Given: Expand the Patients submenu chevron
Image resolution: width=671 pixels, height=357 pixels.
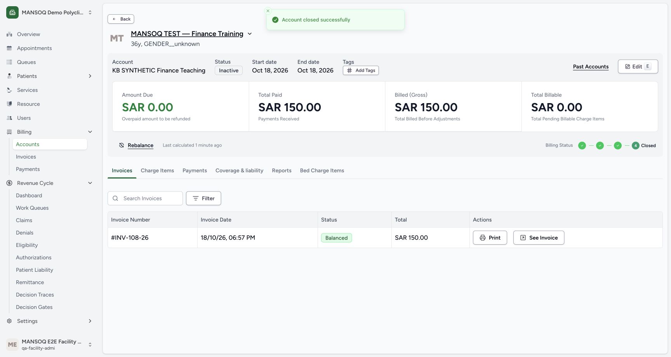Looking at the screenshot, I should pos(90,76).
